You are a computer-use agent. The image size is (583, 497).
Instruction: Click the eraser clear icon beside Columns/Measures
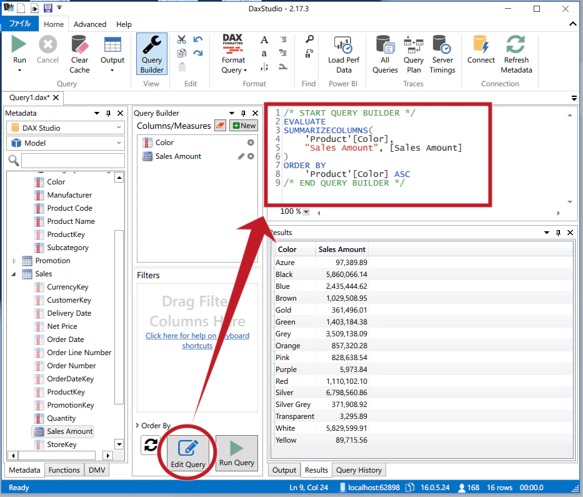[x=220, y=126]
